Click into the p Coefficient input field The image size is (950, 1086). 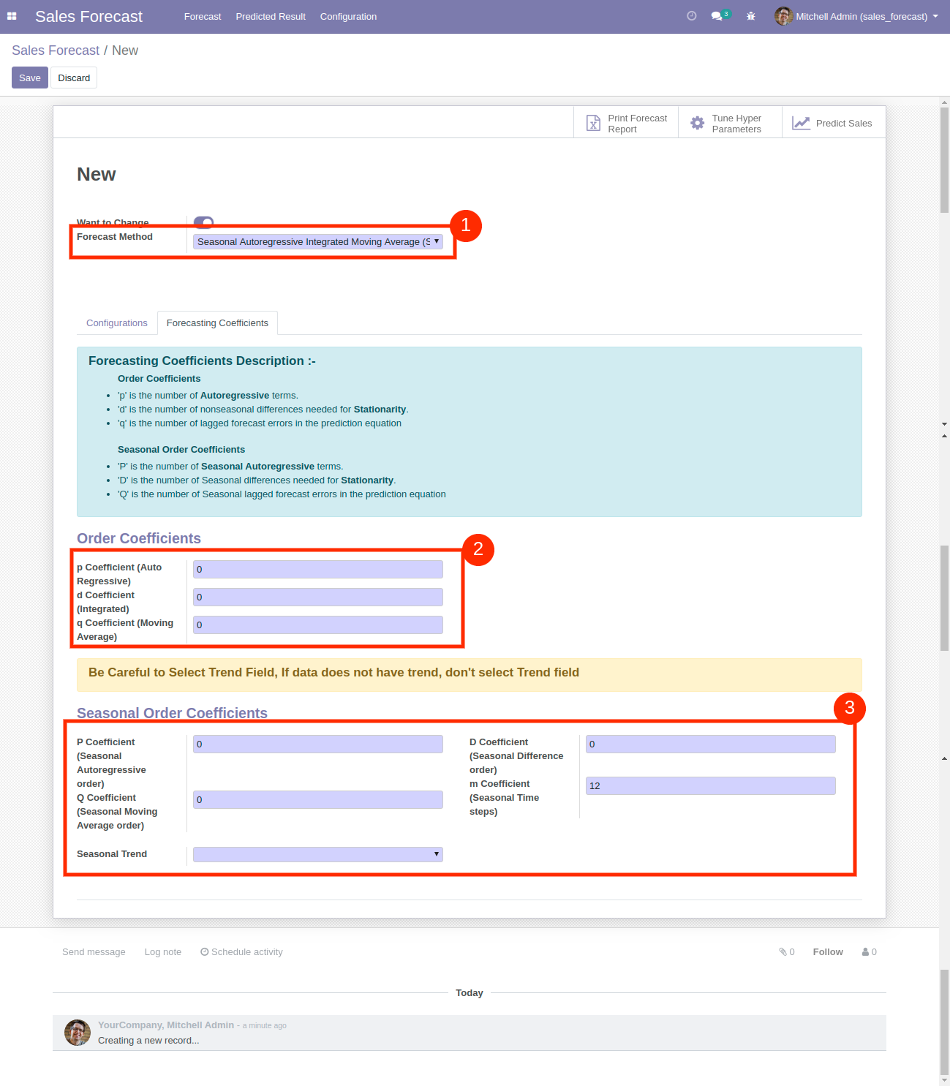[317, 570]
